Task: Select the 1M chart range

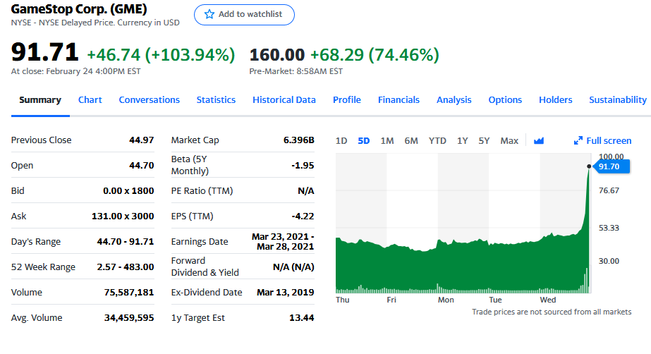Action: [387, 140]
